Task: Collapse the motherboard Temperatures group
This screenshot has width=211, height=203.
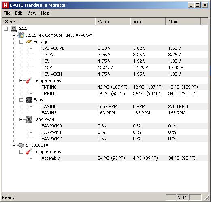Action: (x=21, y=80)
